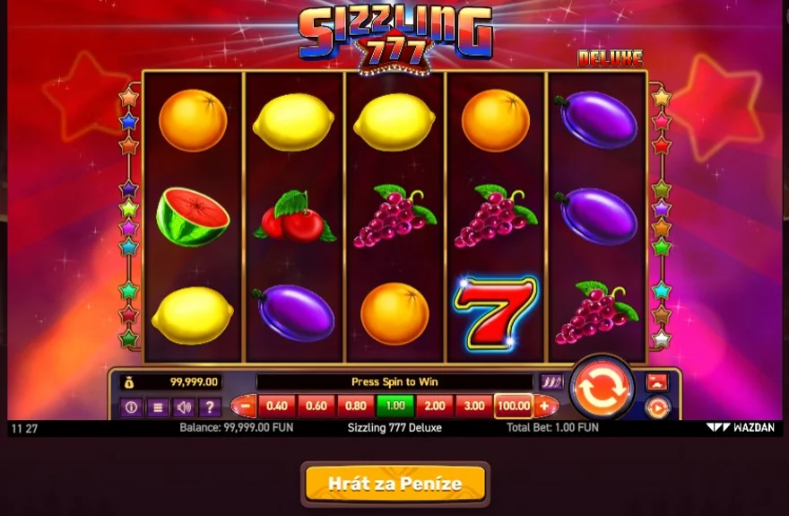Click the orange spin button
Image resolution: width=789 pixels, height=516 pixels.
pos(602,389)
